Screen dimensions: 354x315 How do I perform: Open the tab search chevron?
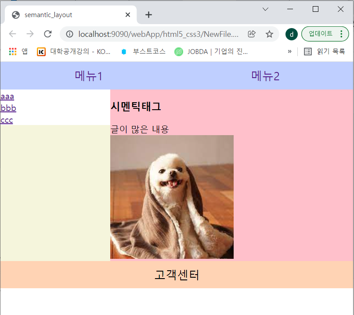(x=265, y=9)
